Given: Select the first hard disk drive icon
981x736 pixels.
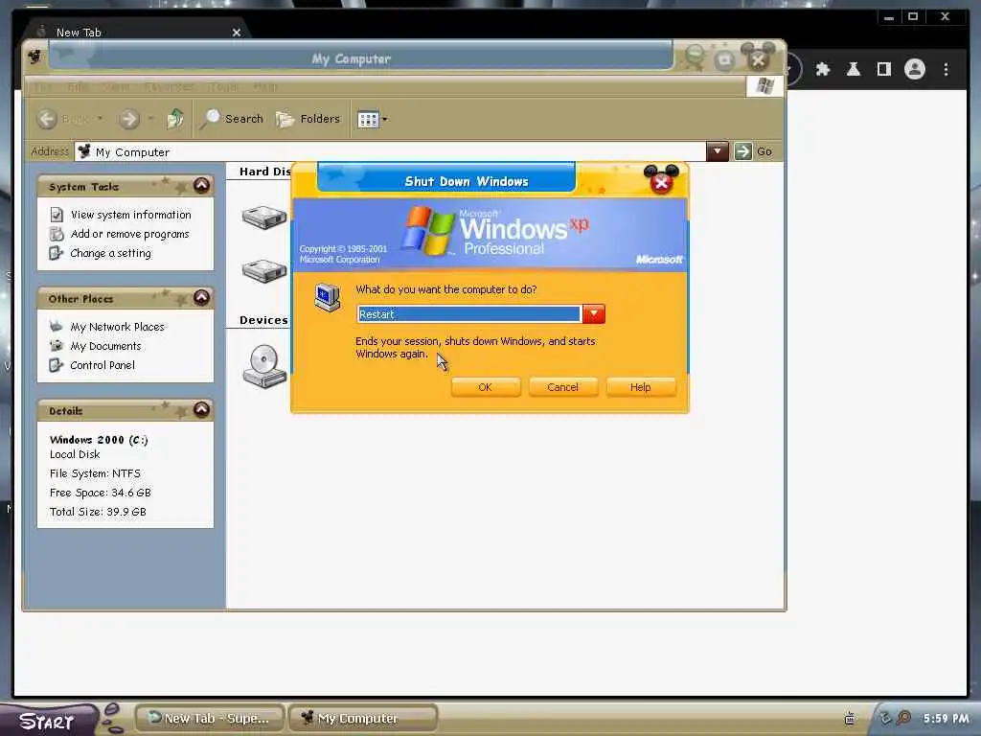Looking at the screenshot, I should click(264, 218).
